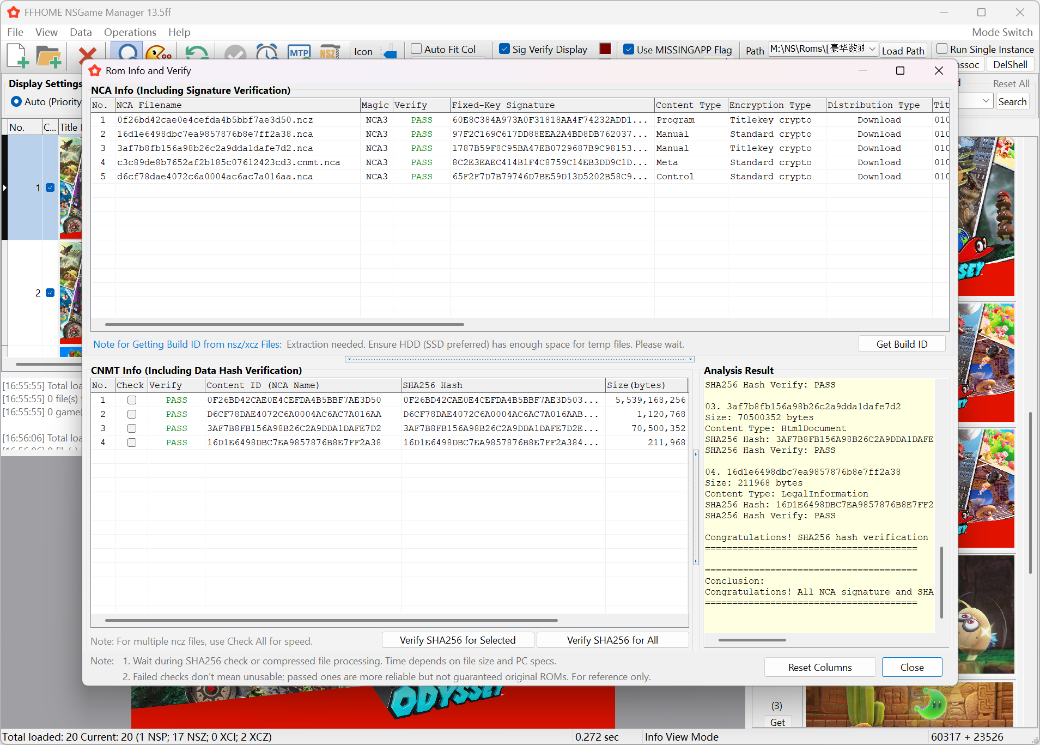Image resolution: width=1040 pixels, height=745 pixels.
Task: Open the File menu
Action: 15,32
